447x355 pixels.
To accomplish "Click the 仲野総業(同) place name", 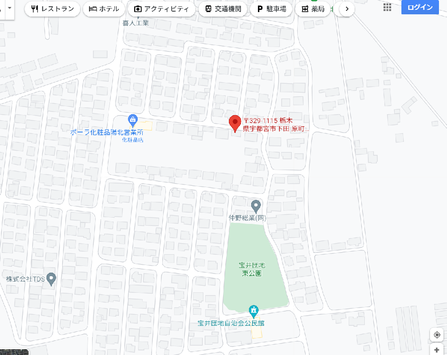I will click(248, 218).
